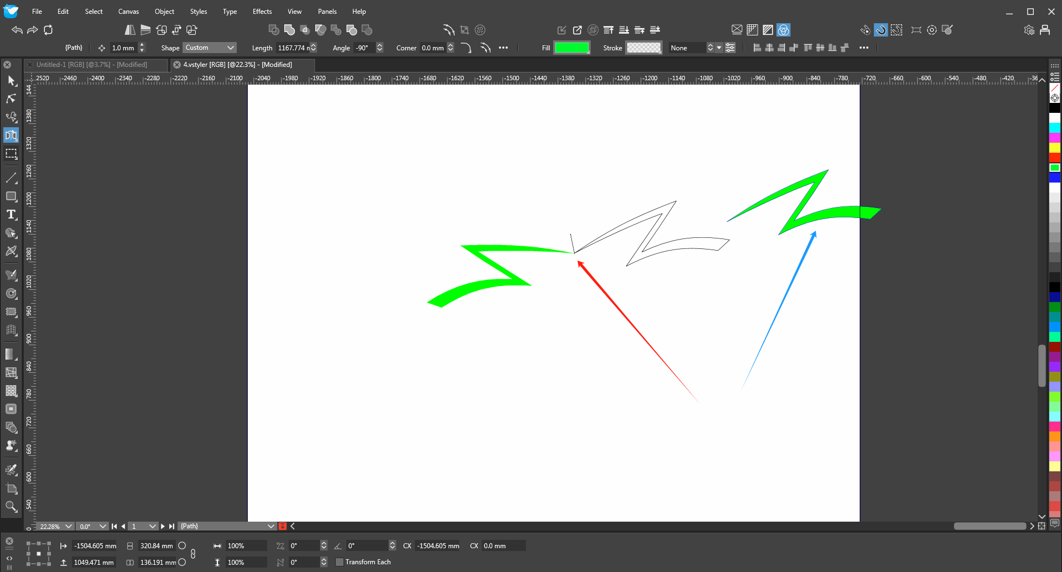Enable the Transform Each checkbox

(x=340, y=562)
